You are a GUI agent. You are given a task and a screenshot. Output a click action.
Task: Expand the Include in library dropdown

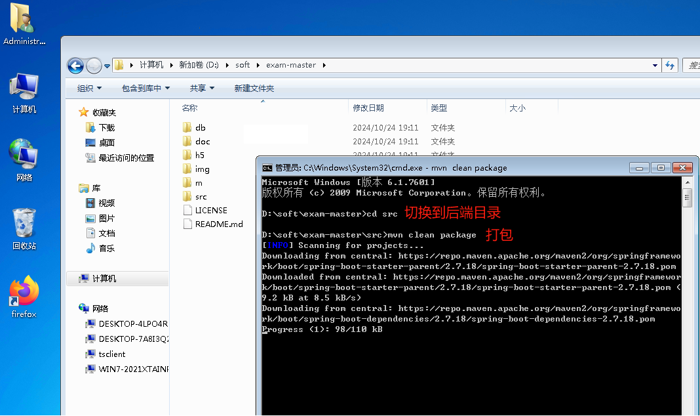point(146,88)
